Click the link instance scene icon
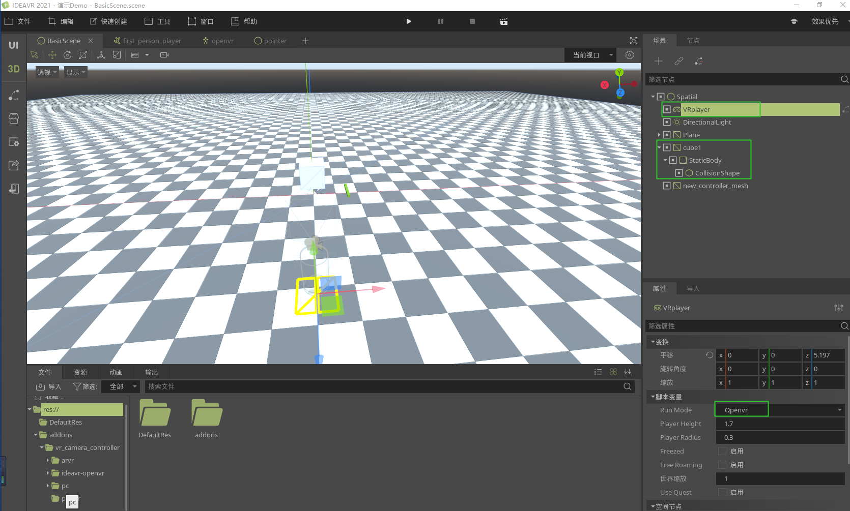Viewport: 850px width, 511px height. (679, 61)
